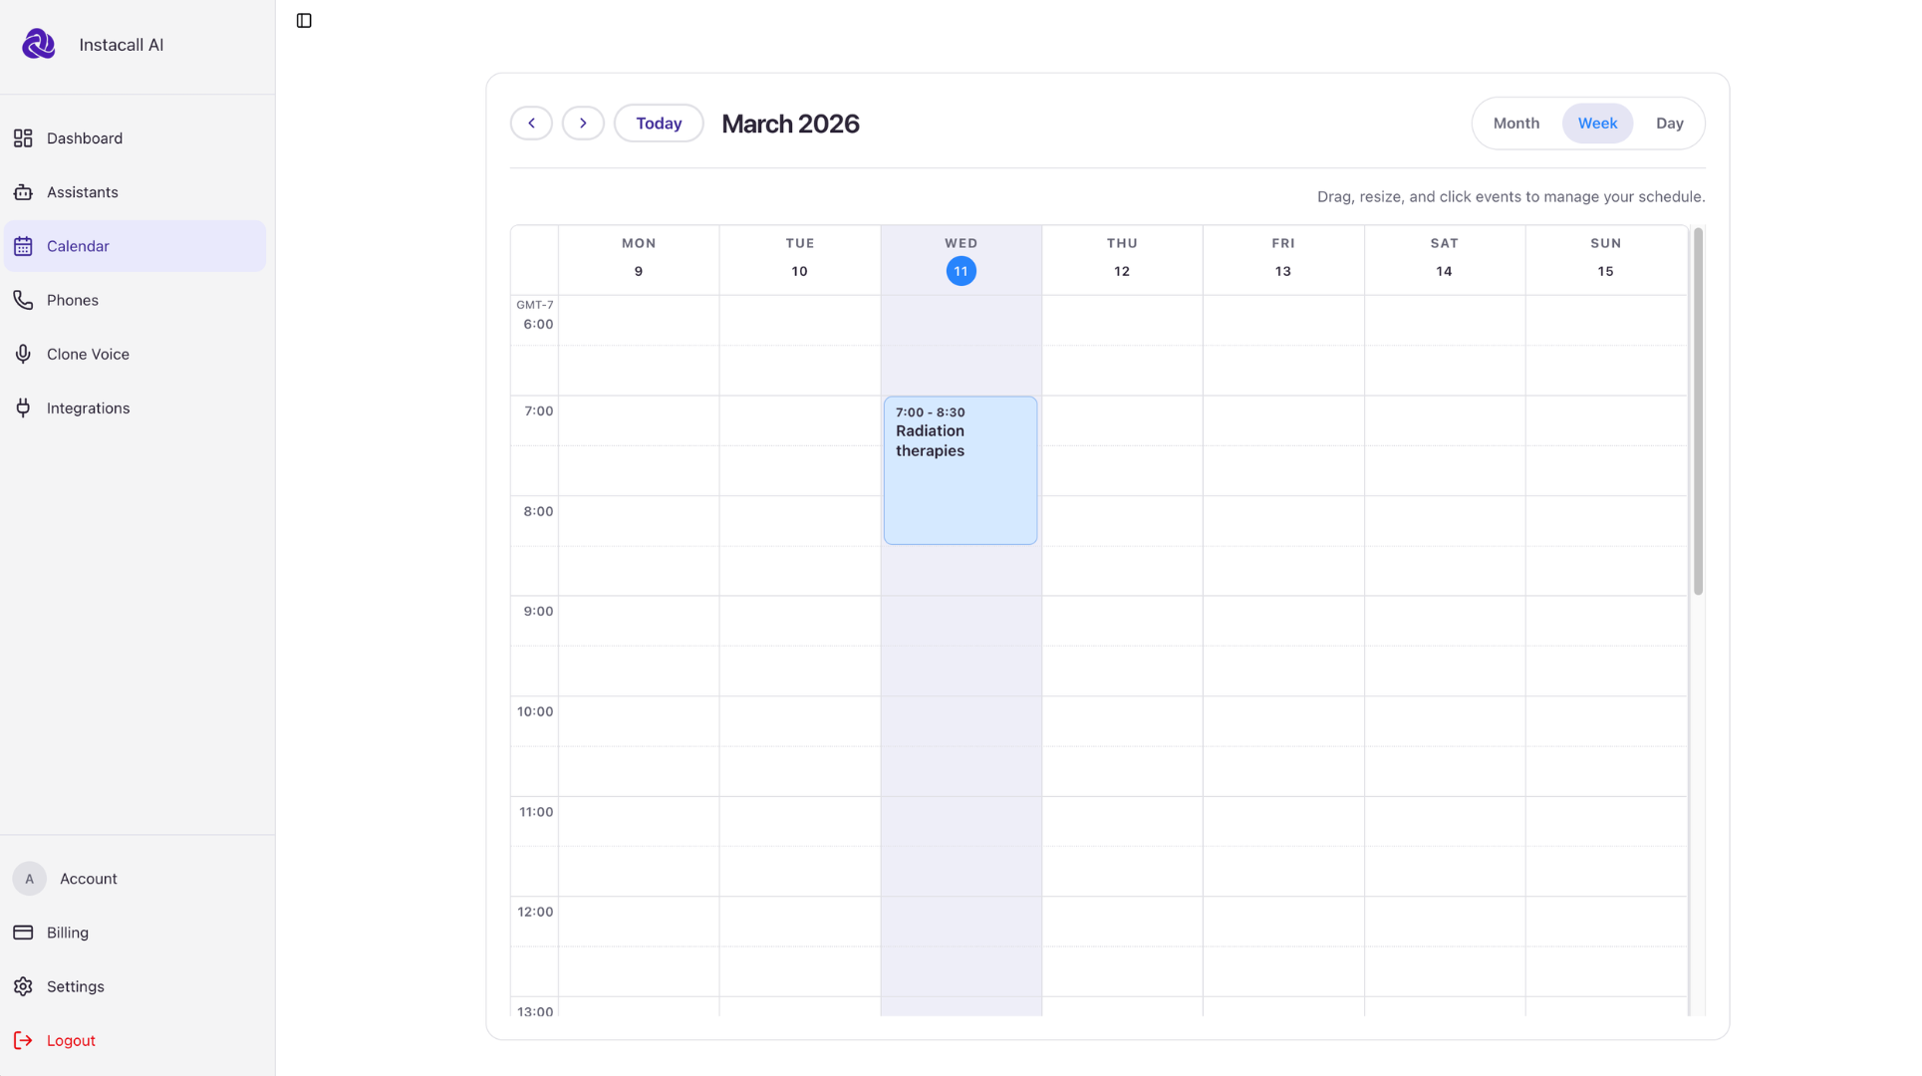The height and width of the screenshot is (1076, 1922).
Task: Click the Billing credit card icon
Action: click(x=23, y=933)
